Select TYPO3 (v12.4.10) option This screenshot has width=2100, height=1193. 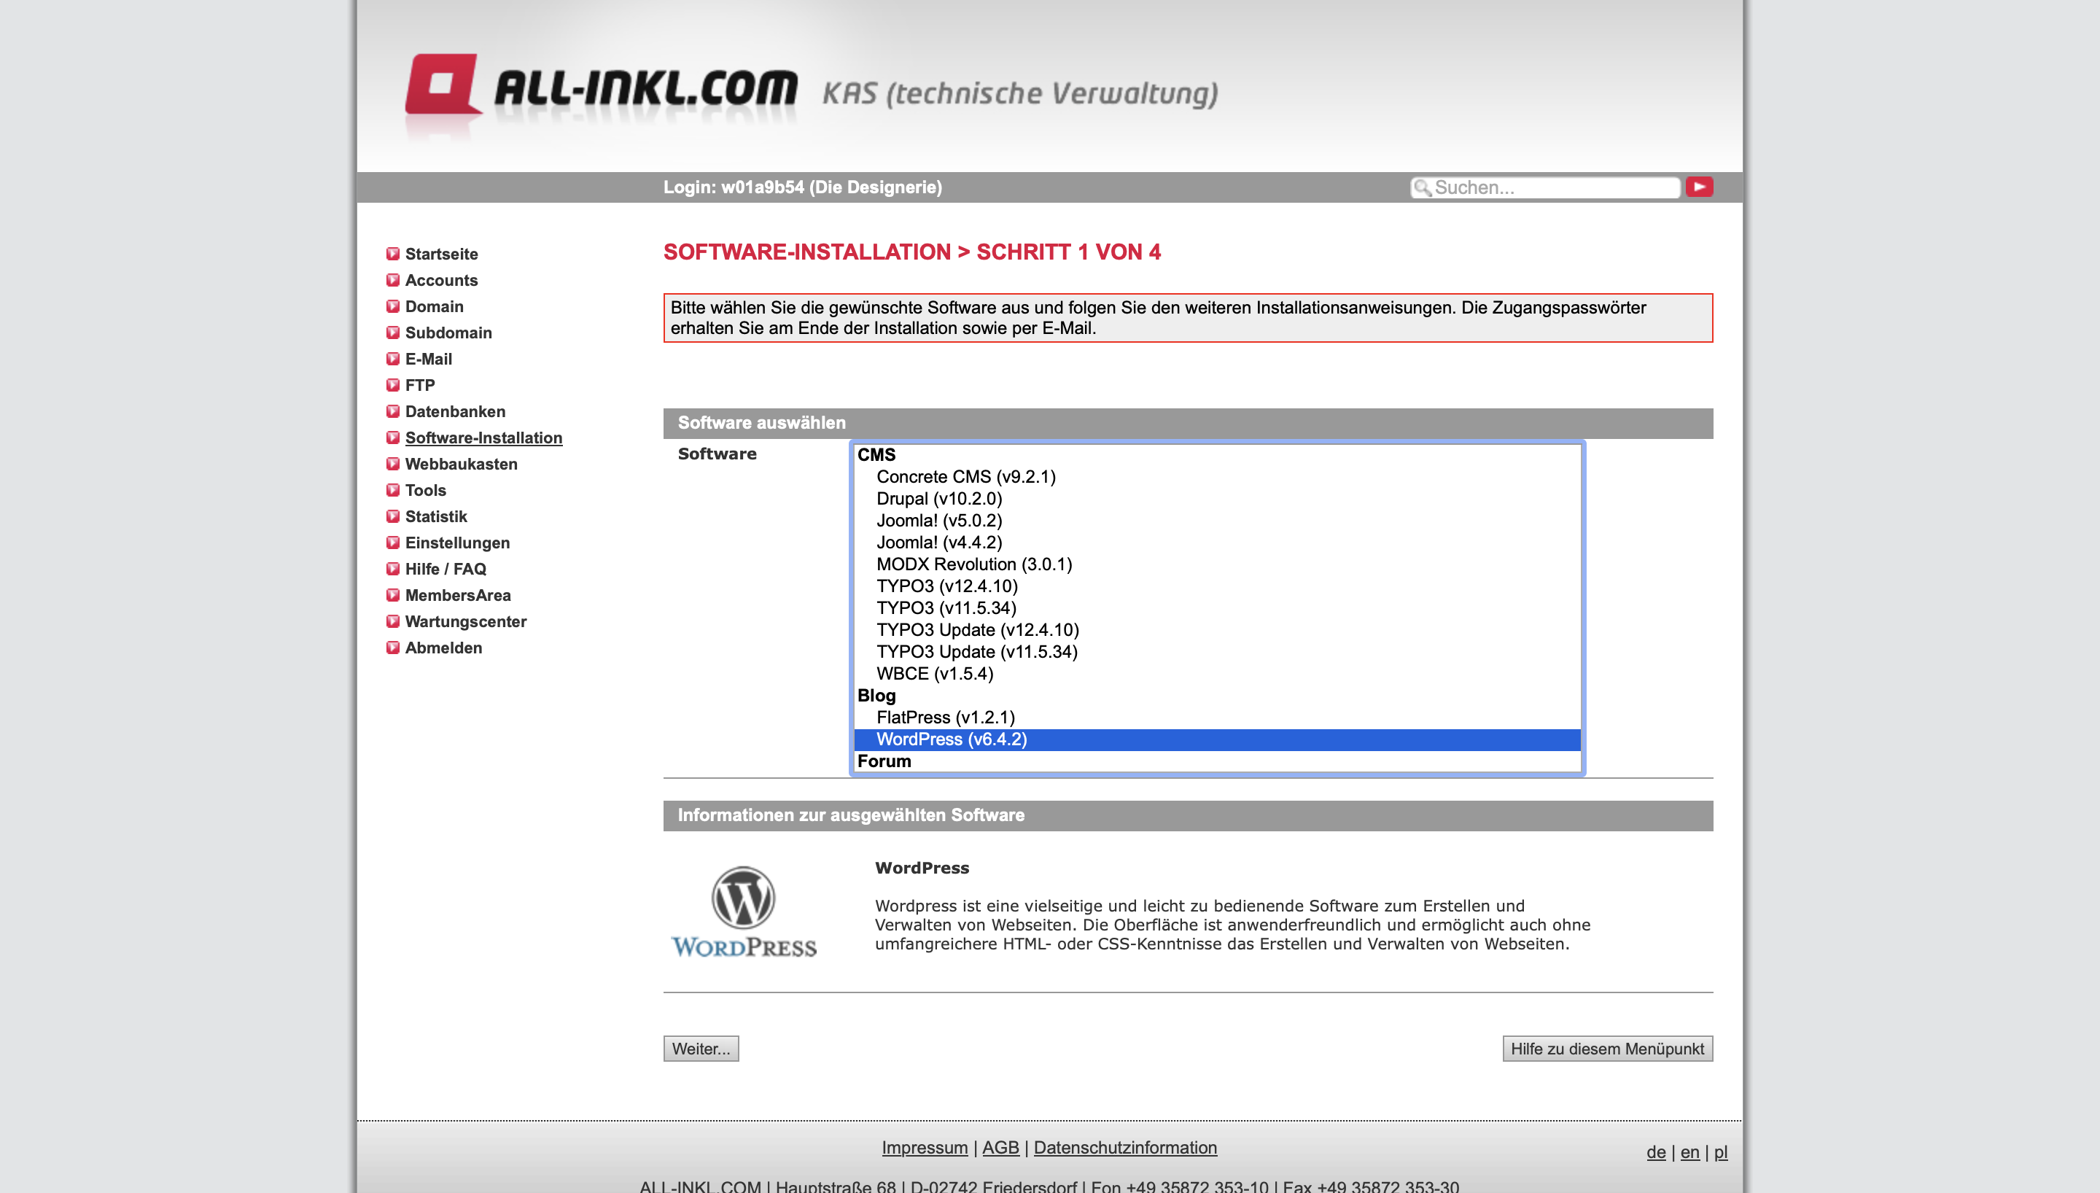pos(1217,586)
